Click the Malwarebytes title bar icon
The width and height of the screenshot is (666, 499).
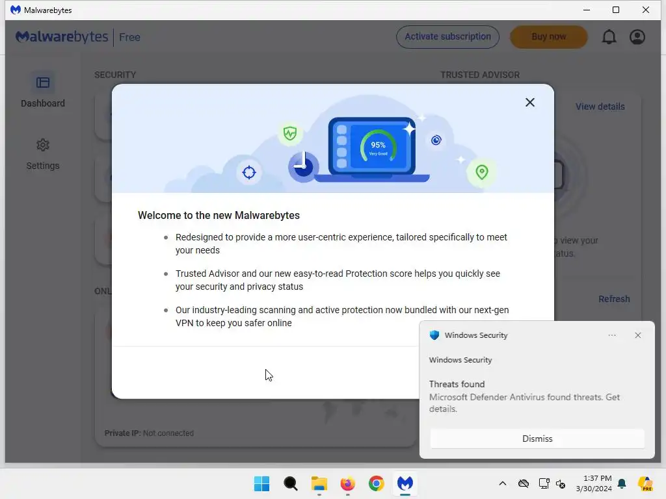coord(16,10)
